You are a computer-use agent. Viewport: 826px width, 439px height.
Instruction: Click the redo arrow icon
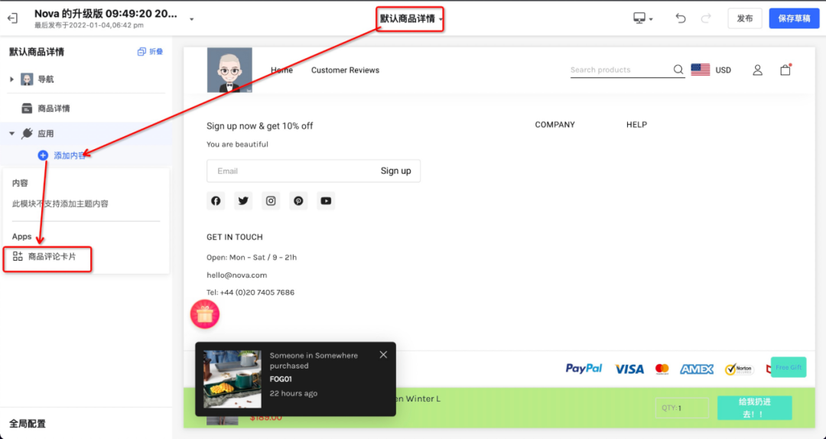click(x=706, y=18)
